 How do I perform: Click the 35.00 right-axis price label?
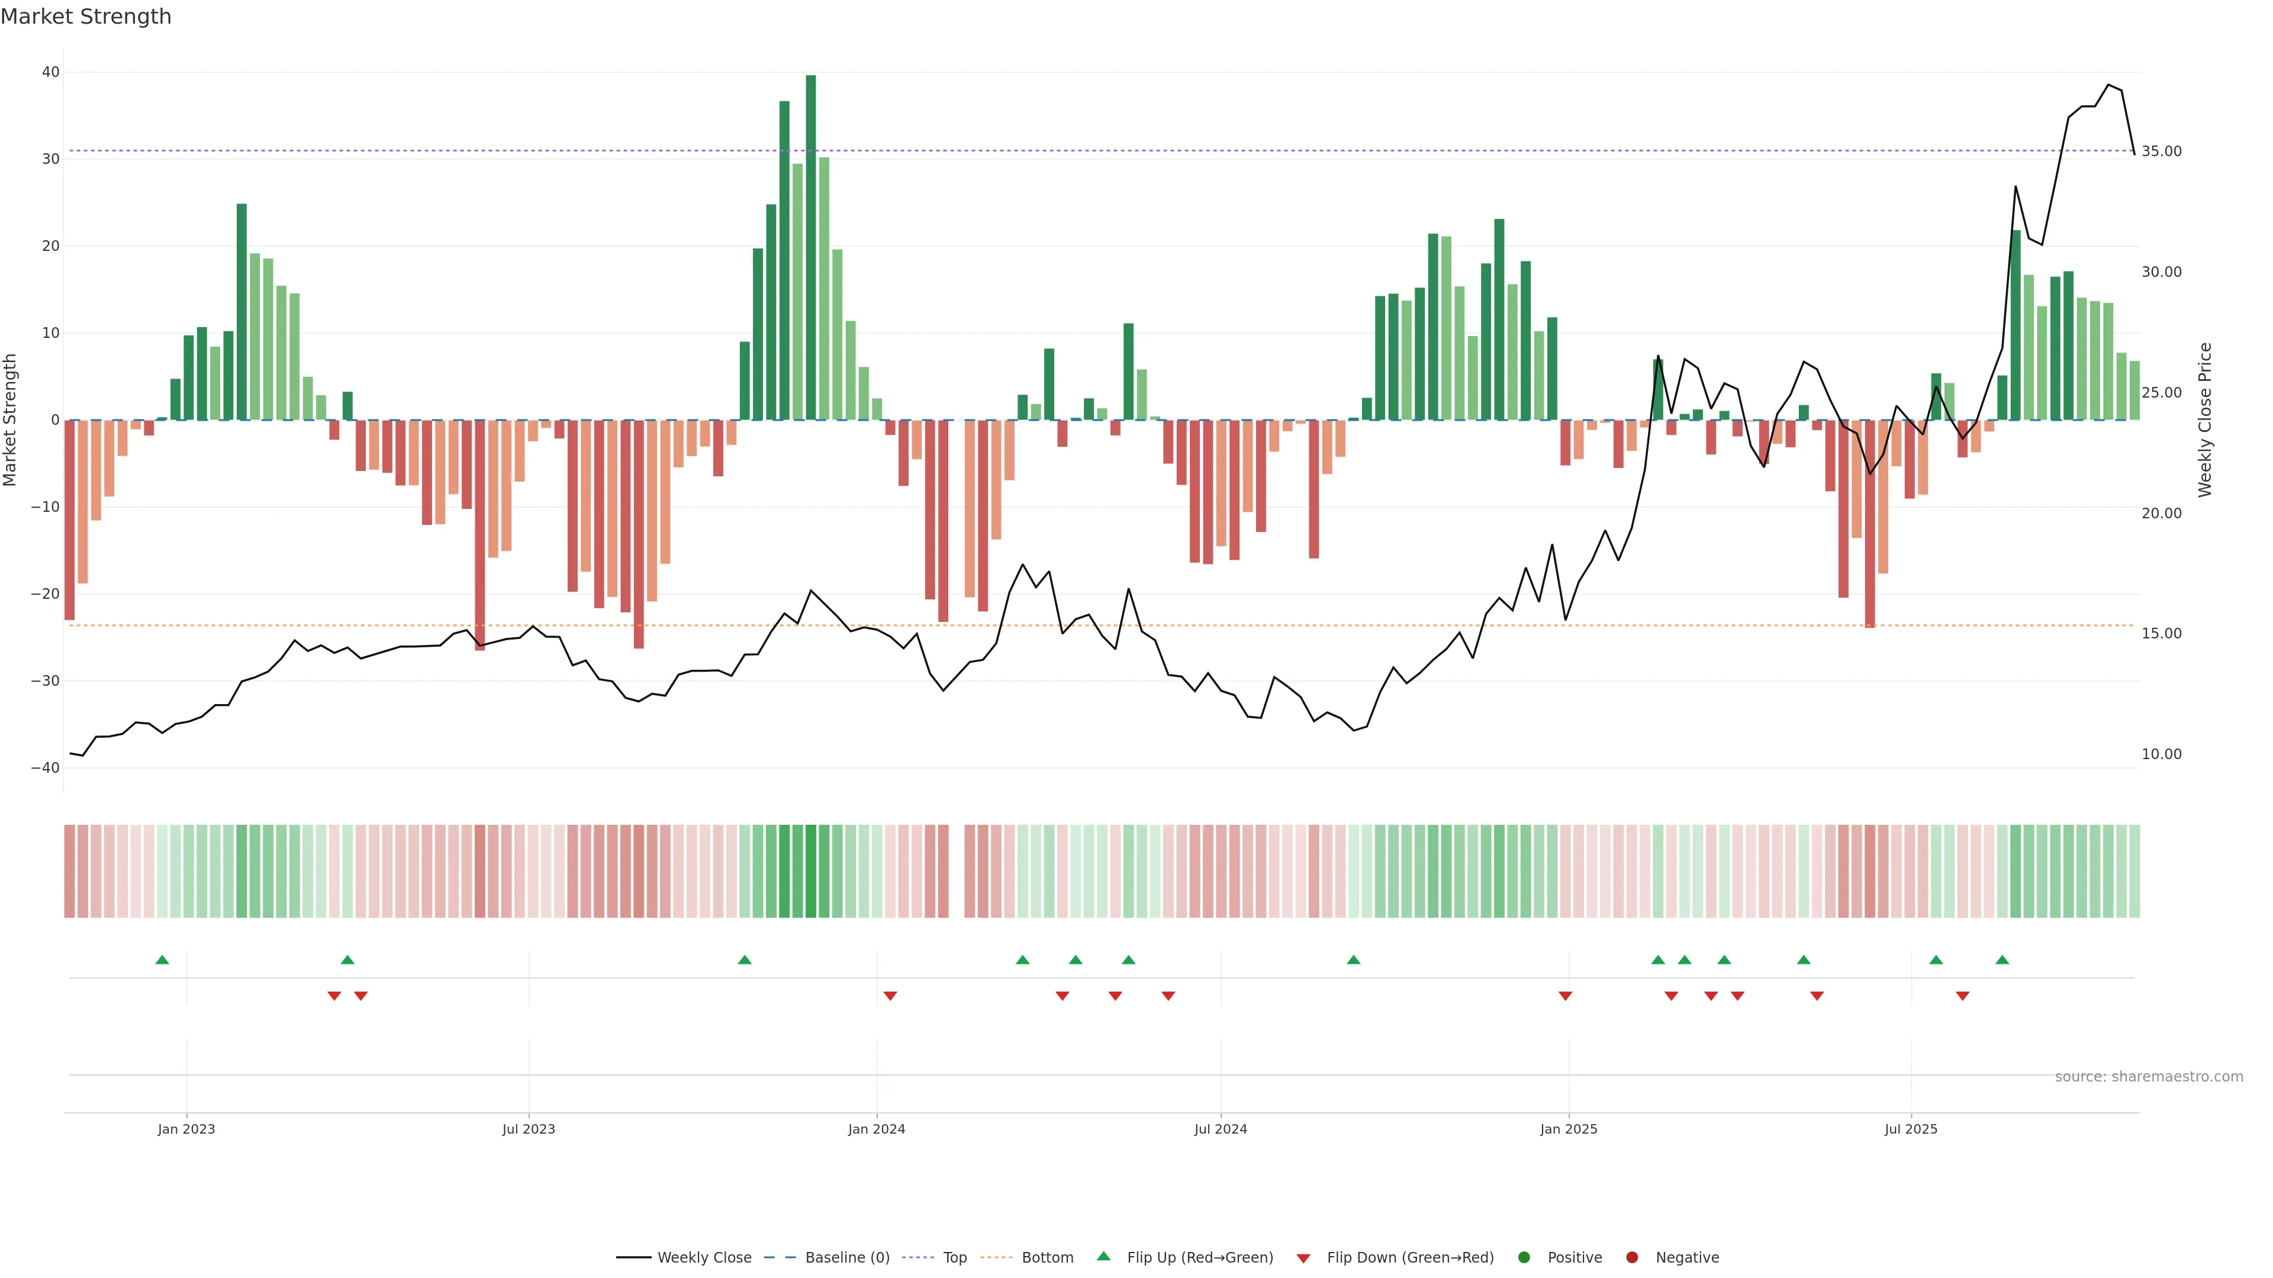(x=2161, y=151)
